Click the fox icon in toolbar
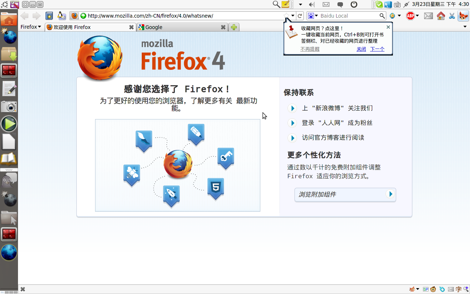 [x=463, y=16]
